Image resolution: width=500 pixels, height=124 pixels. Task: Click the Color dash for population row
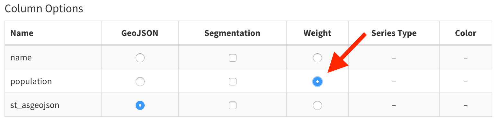[x=466, y=82]
